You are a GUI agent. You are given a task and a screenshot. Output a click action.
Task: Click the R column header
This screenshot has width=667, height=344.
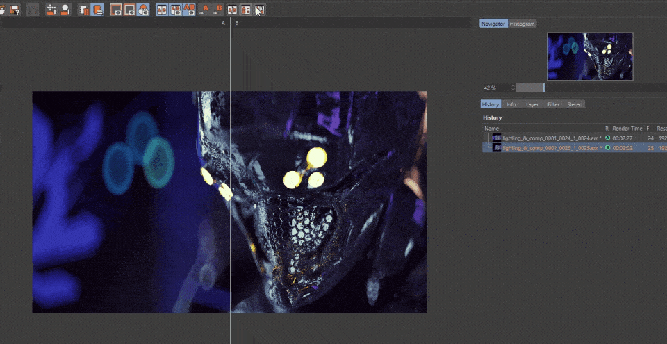pos(607,128)
